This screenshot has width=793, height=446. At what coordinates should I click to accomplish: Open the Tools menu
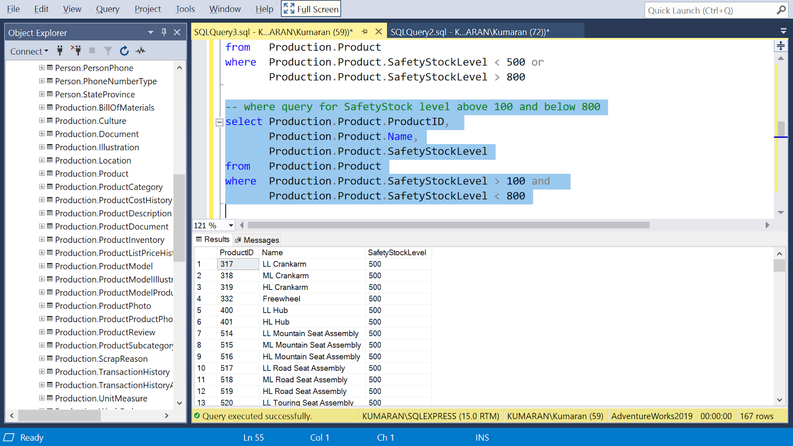[x=185, y=9]
